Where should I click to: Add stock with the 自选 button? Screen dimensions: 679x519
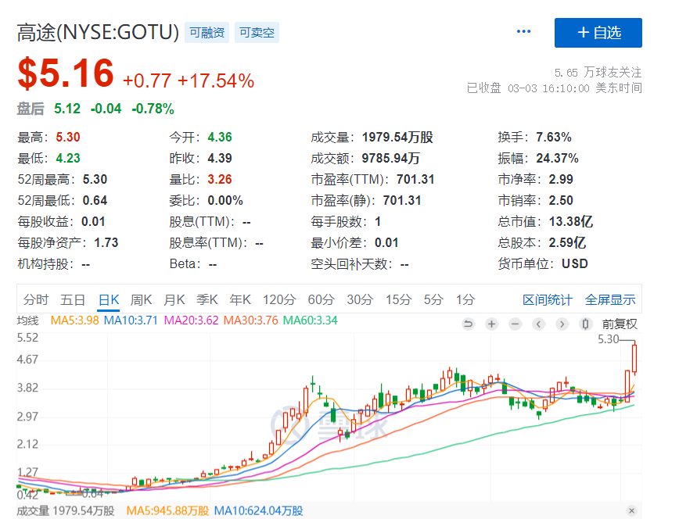pyautogui.click(x=598, y=32)
